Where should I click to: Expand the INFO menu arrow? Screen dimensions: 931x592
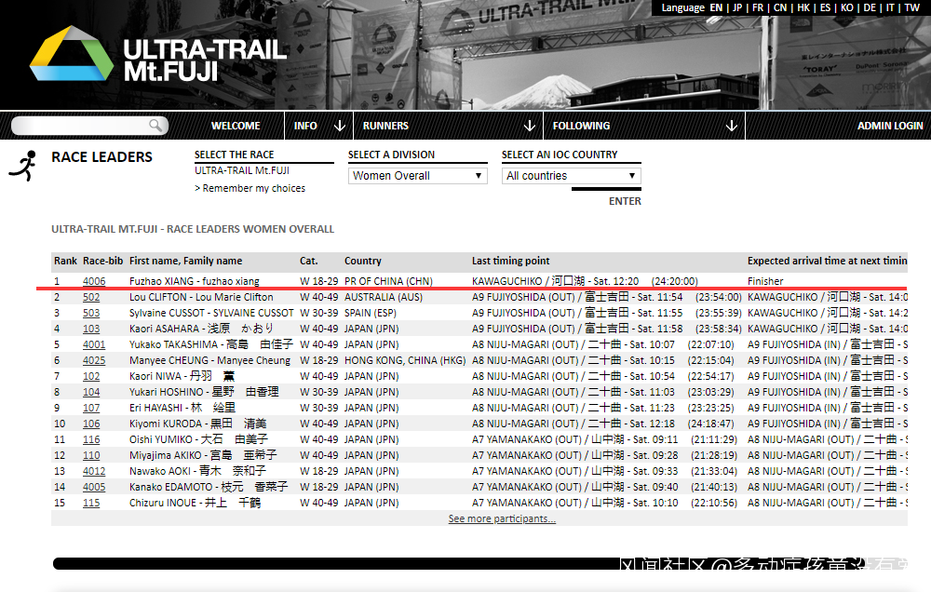click(340, 126)
